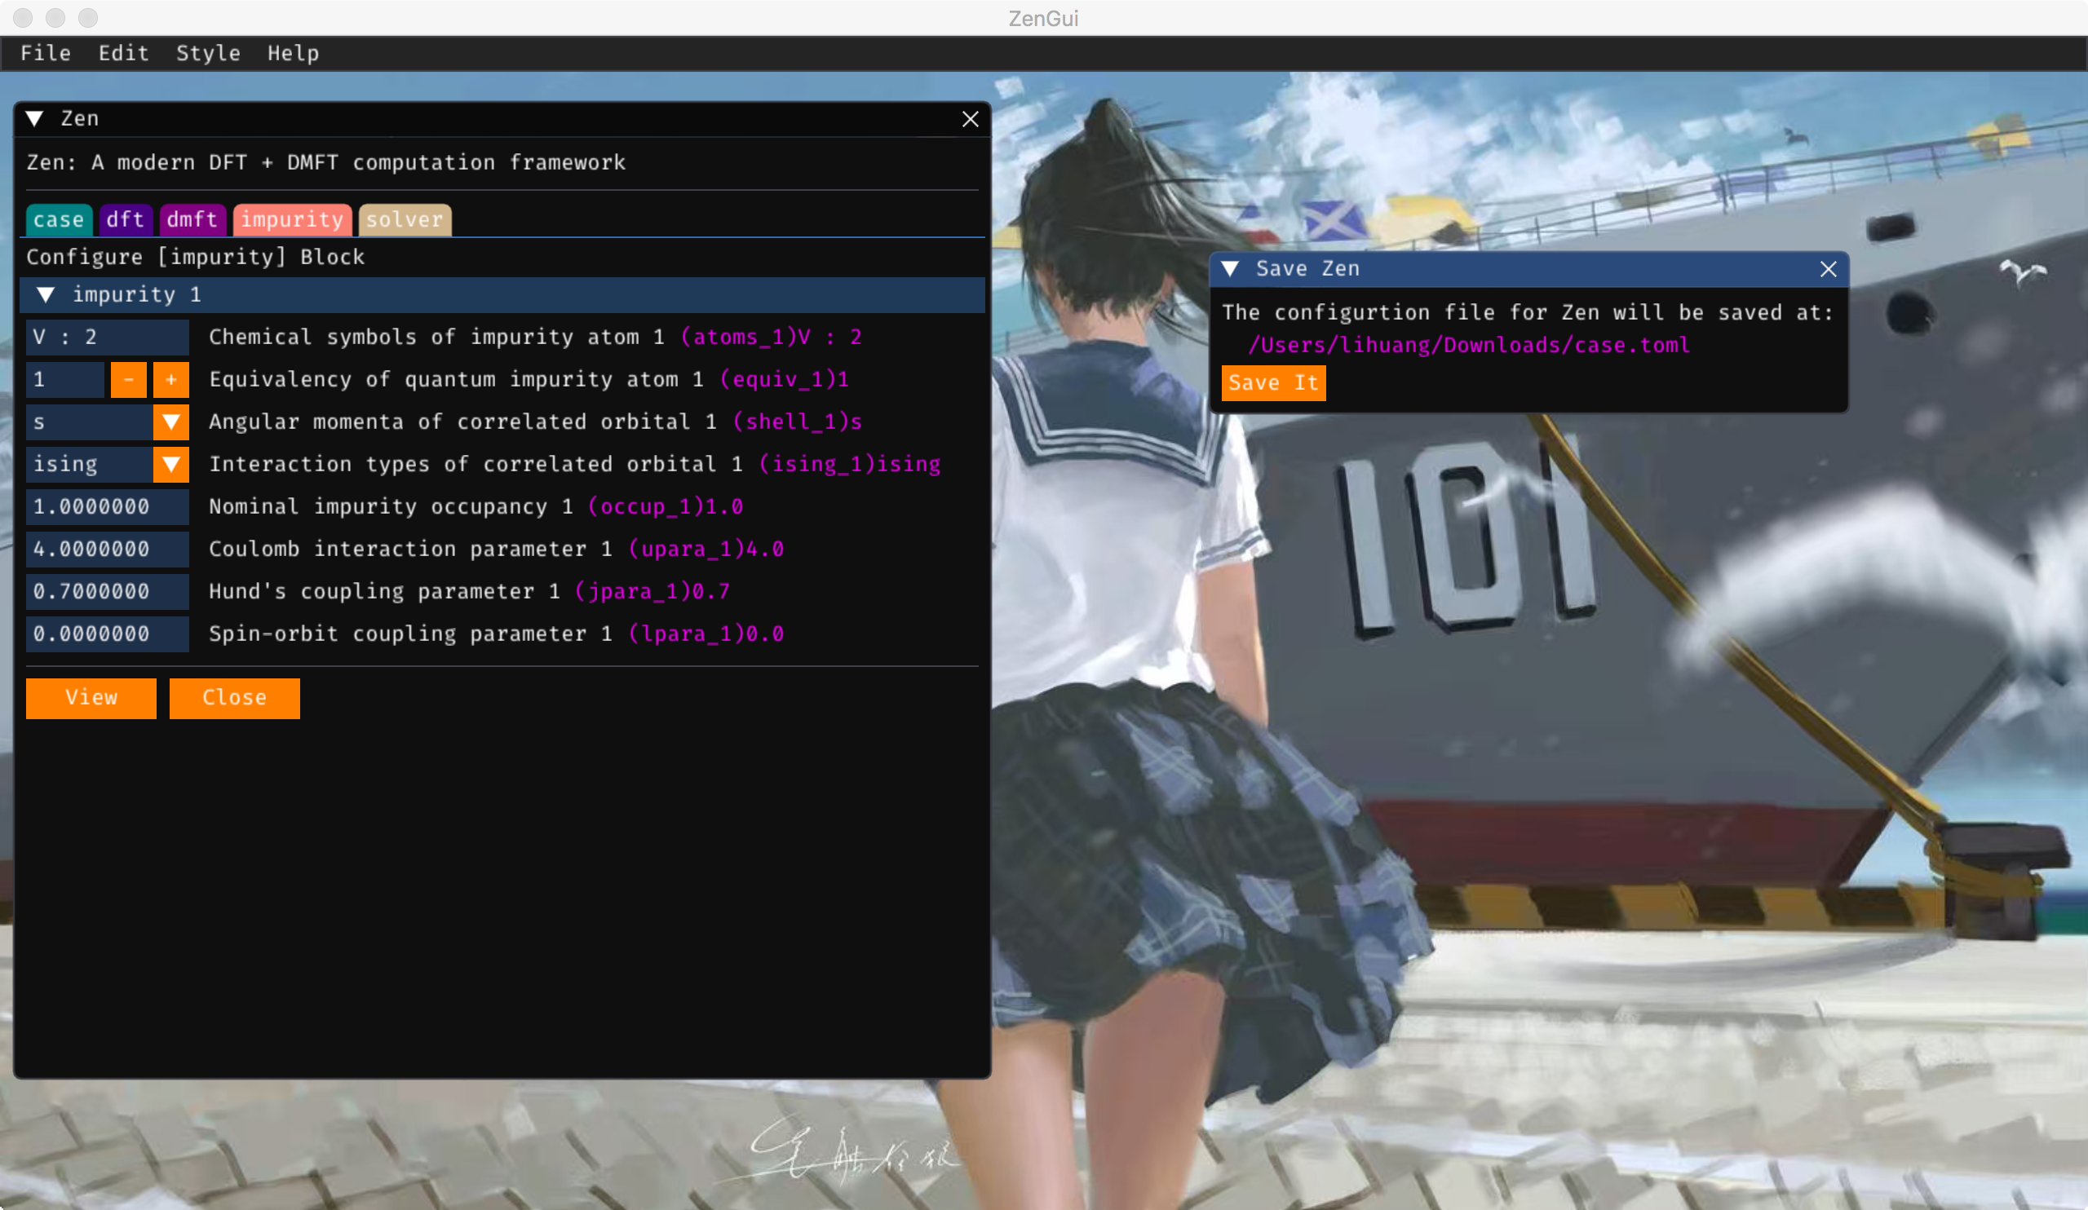Screen dimensions: 2088x1210
Task: Click the Configure [impurity] Block text
Action: click(196, 257)
